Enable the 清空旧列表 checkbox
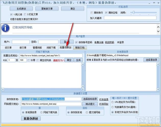 click(x=38, y=60)
